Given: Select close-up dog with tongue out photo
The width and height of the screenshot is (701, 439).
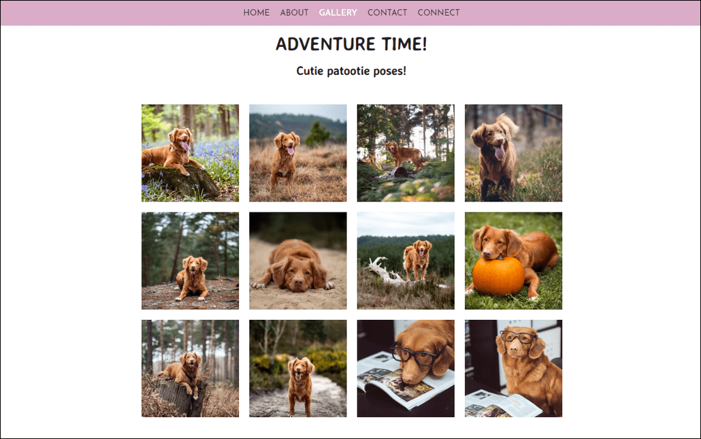Looking at the screenshot, I should [513, 153].
